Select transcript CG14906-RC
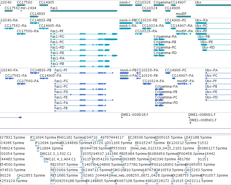 click(168, 23)
